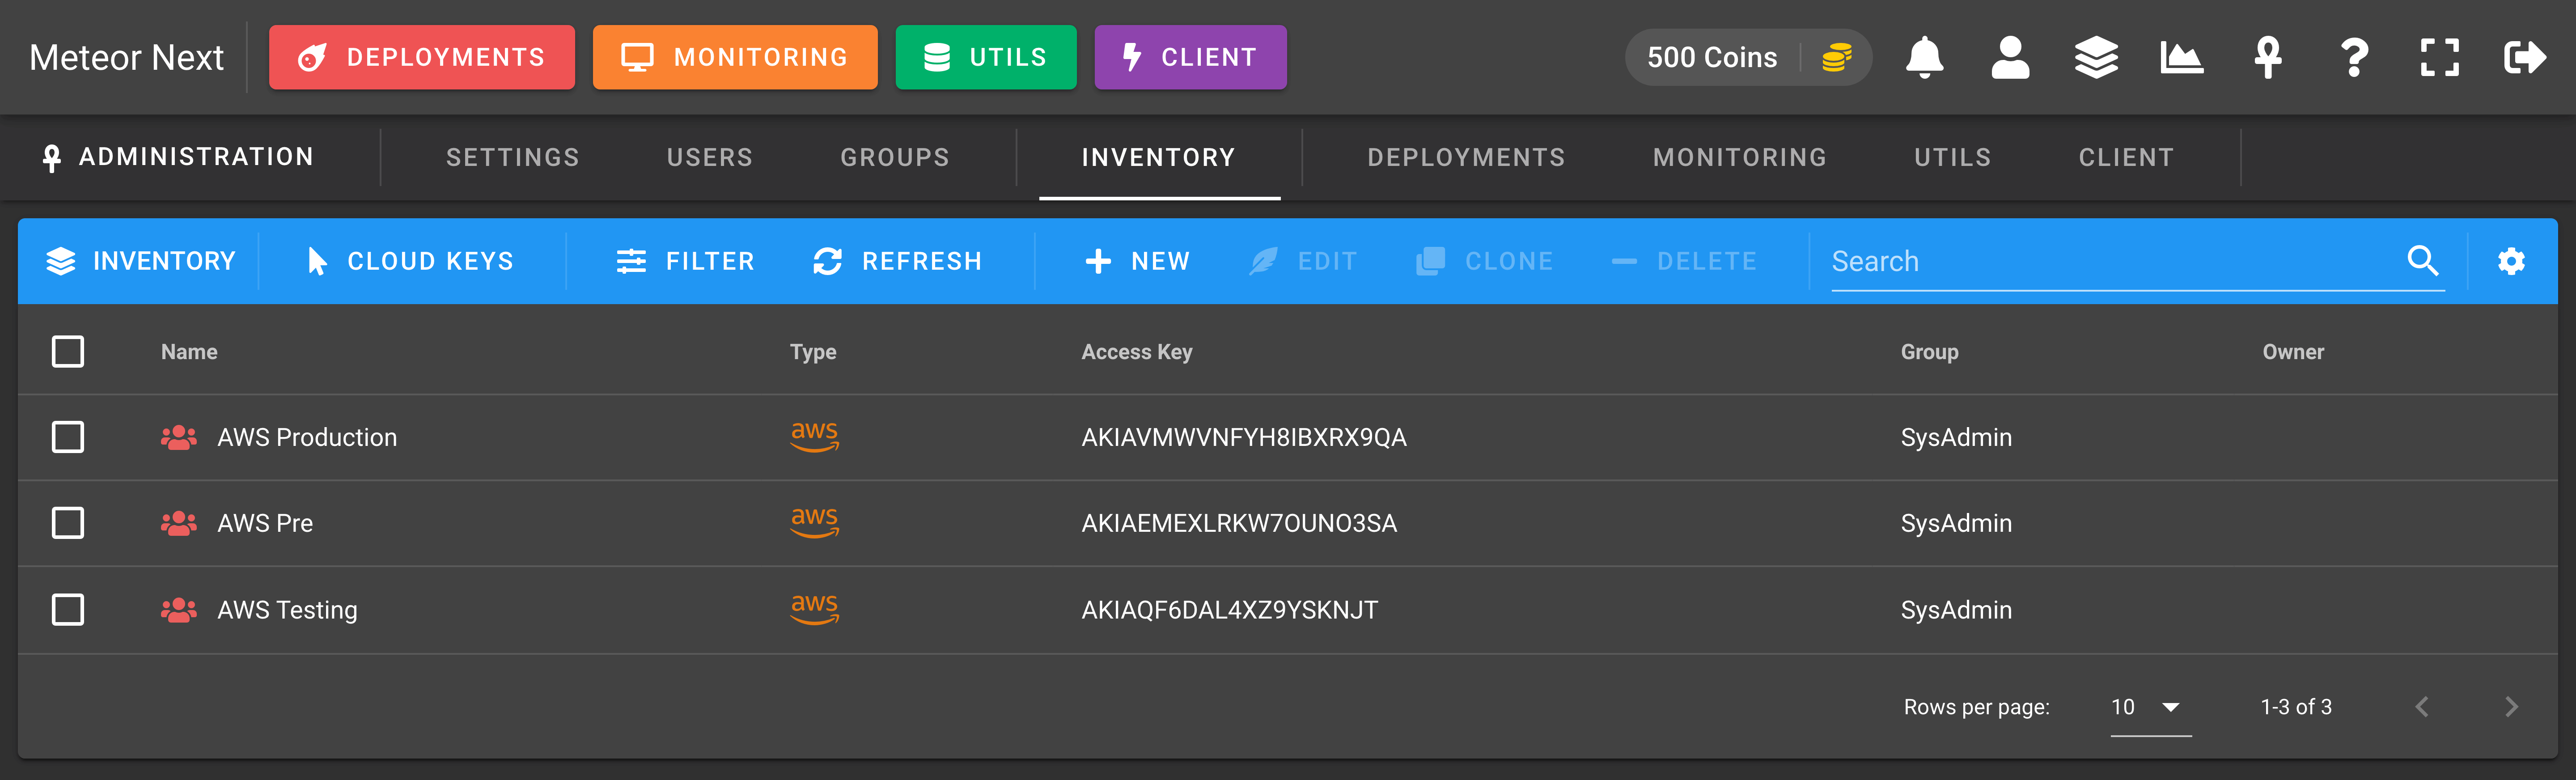Open the user profile icon

pyautogui.click(x=2010, y=58)
